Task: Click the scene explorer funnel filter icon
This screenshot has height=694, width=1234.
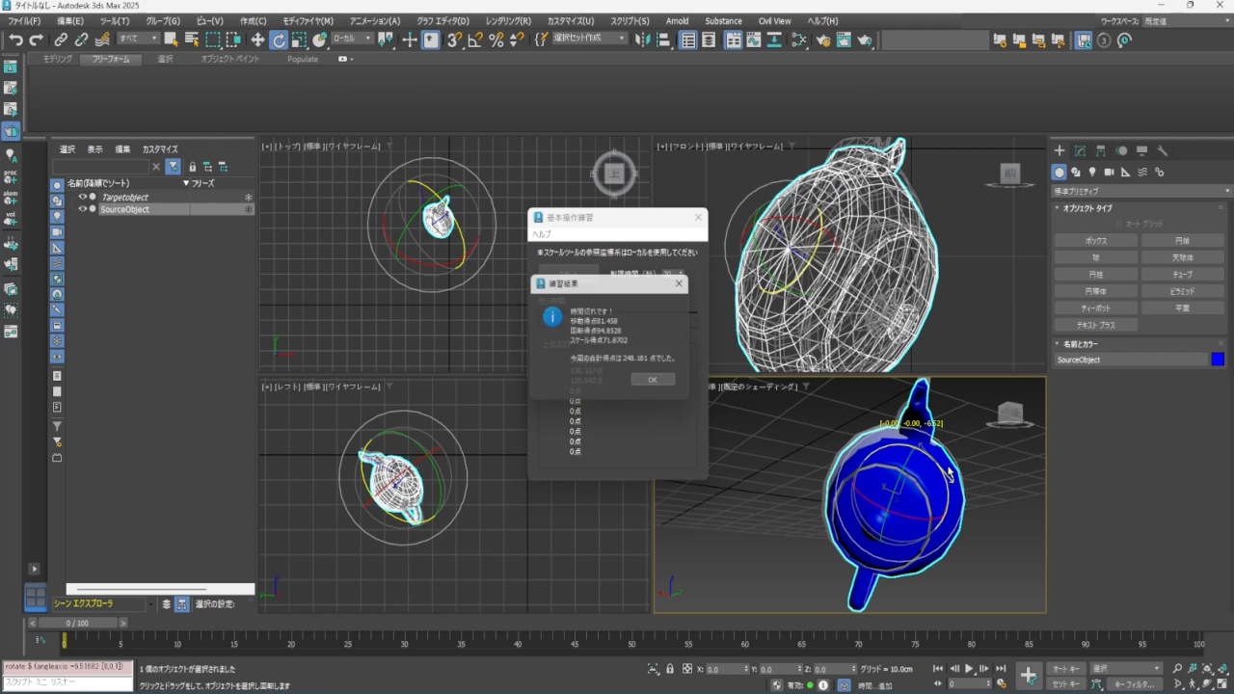Action: (173, 167)
